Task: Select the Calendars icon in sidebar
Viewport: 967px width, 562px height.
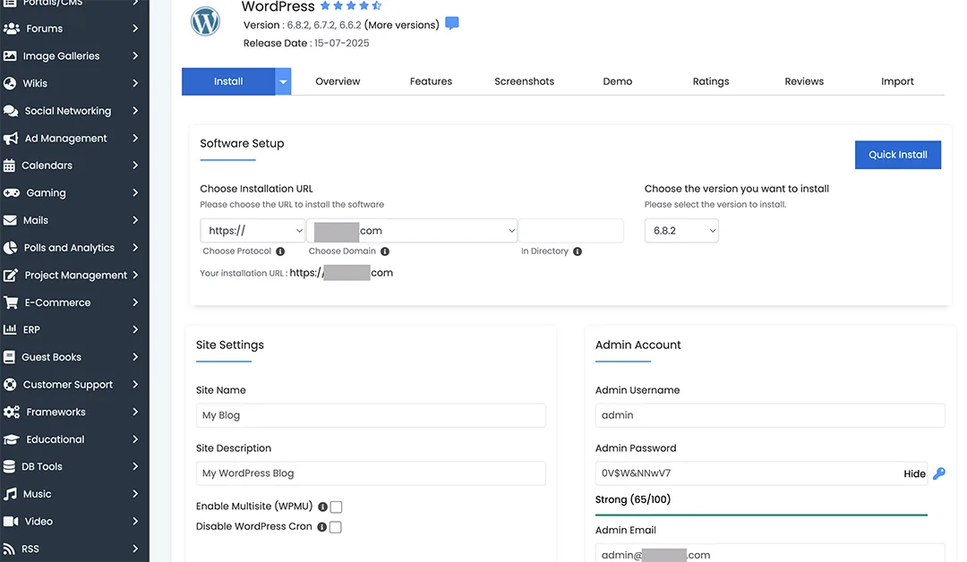Action: (x=9, y=166)
